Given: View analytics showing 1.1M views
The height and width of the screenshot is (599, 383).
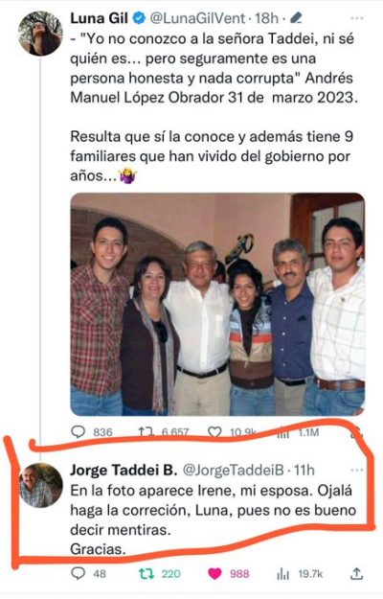Looking at the screenshot, I should coord(282,433).
